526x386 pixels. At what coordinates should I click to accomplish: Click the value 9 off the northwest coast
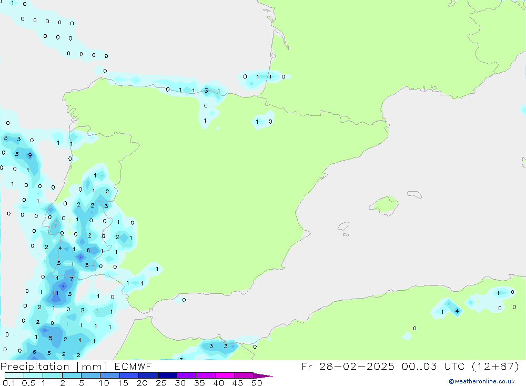coord(30,155)
